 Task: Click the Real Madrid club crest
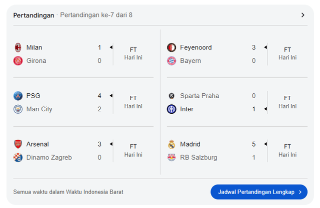point(171,144)
